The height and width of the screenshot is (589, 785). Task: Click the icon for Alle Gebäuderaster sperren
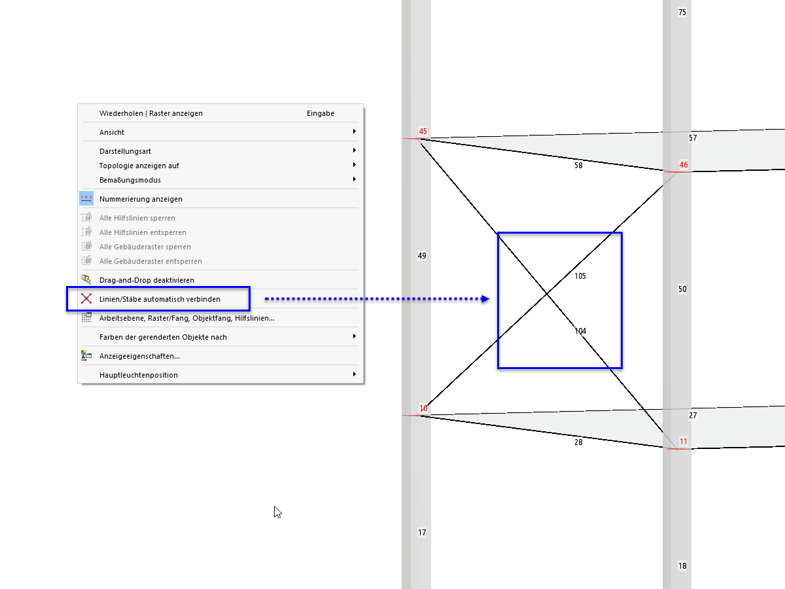coord(86,247)
